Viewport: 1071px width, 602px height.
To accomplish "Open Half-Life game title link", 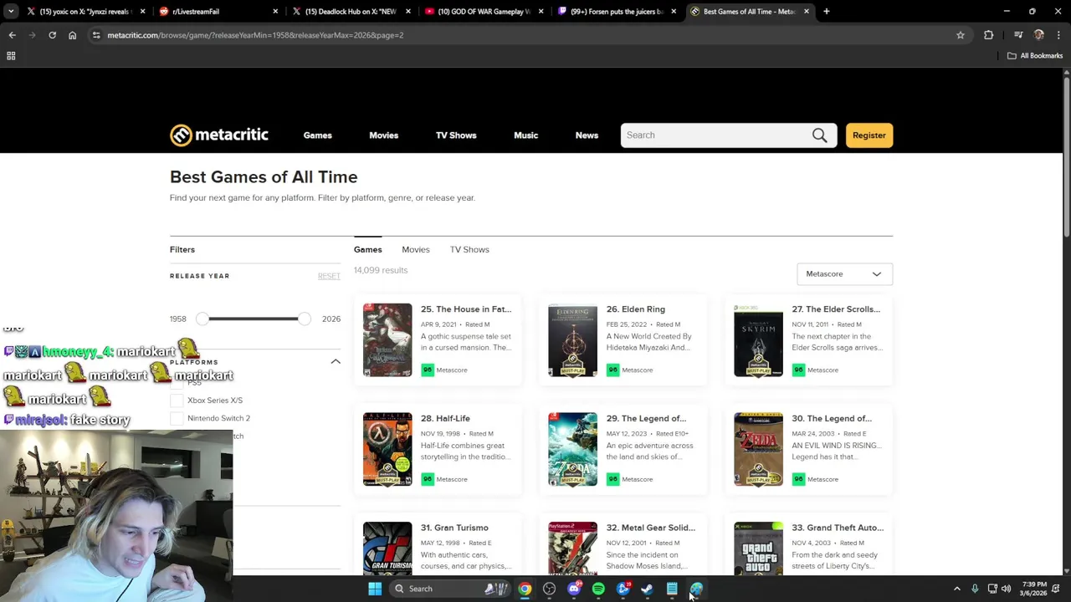I will pos(445,418).
